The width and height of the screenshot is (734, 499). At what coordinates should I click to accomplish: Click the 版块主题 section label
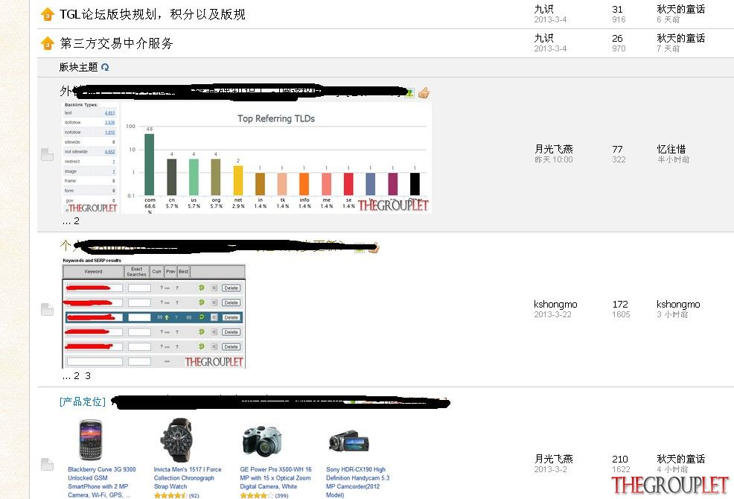[78, 68]
